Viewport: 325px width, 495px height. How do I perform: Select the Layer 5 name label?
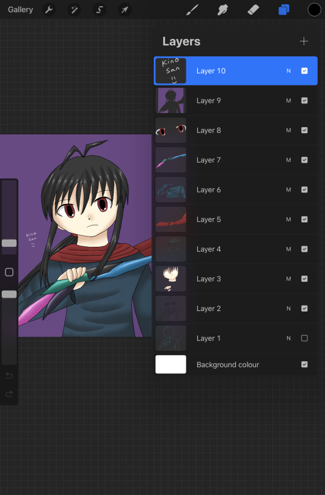pos(208,219)
